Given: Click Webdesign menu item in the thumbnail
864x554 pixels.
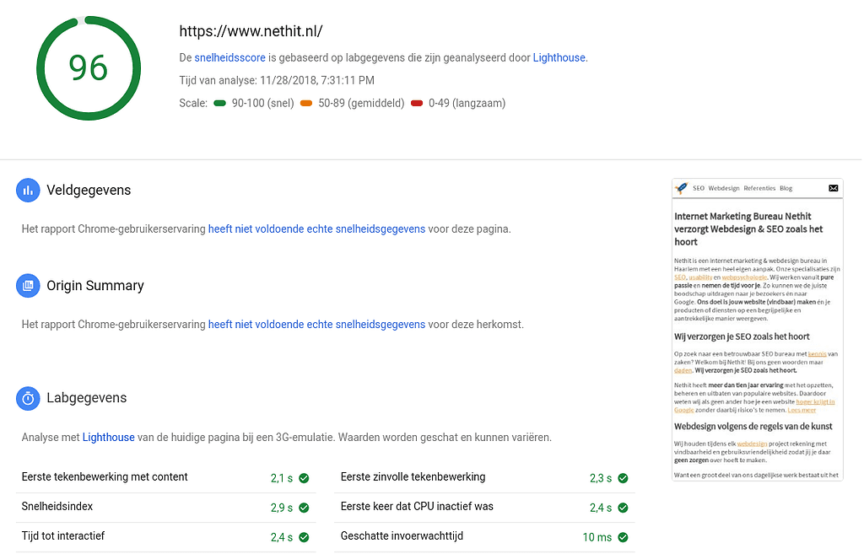Looking at the screenshot, I should [723, 188].
